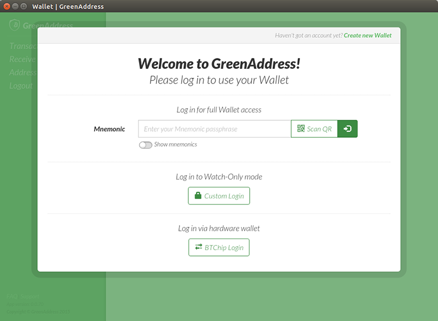Toggle the Show mnemonics switch

(145, 144)
